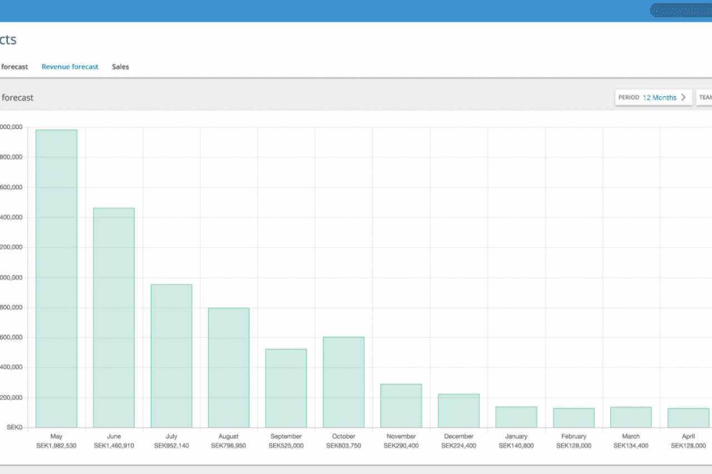Select the September bar
This screenshot has width=712, height=474.
point(286,388)
